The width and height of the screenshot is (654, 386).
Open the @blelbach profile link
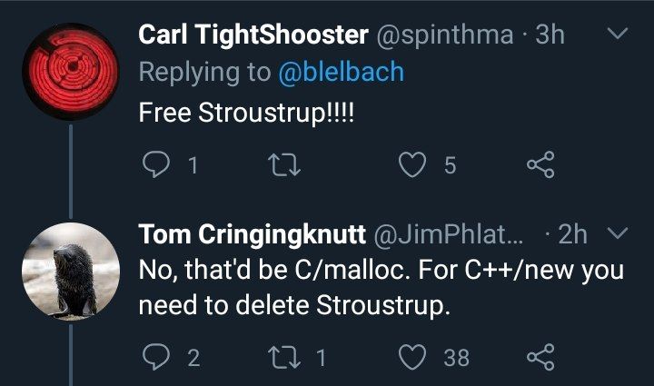point(341,73)
